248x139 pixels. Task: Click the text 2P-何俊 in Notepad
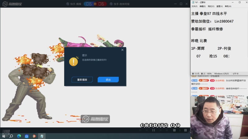pos(224,48)
